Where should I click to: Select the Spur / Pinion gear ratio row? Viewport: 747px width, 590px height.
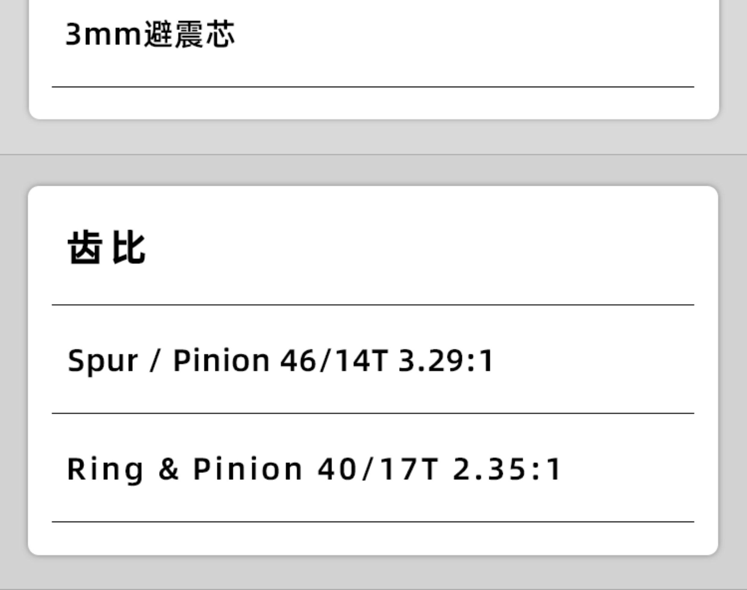coord(281,361)
